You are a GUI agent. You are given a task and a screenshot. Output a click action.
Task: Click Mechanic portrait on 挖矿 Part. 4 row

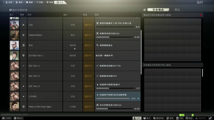coord(14,86)
